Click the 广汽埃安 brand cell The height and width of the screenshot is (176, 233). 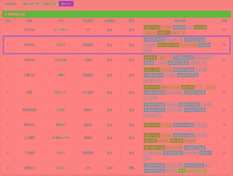29,153
